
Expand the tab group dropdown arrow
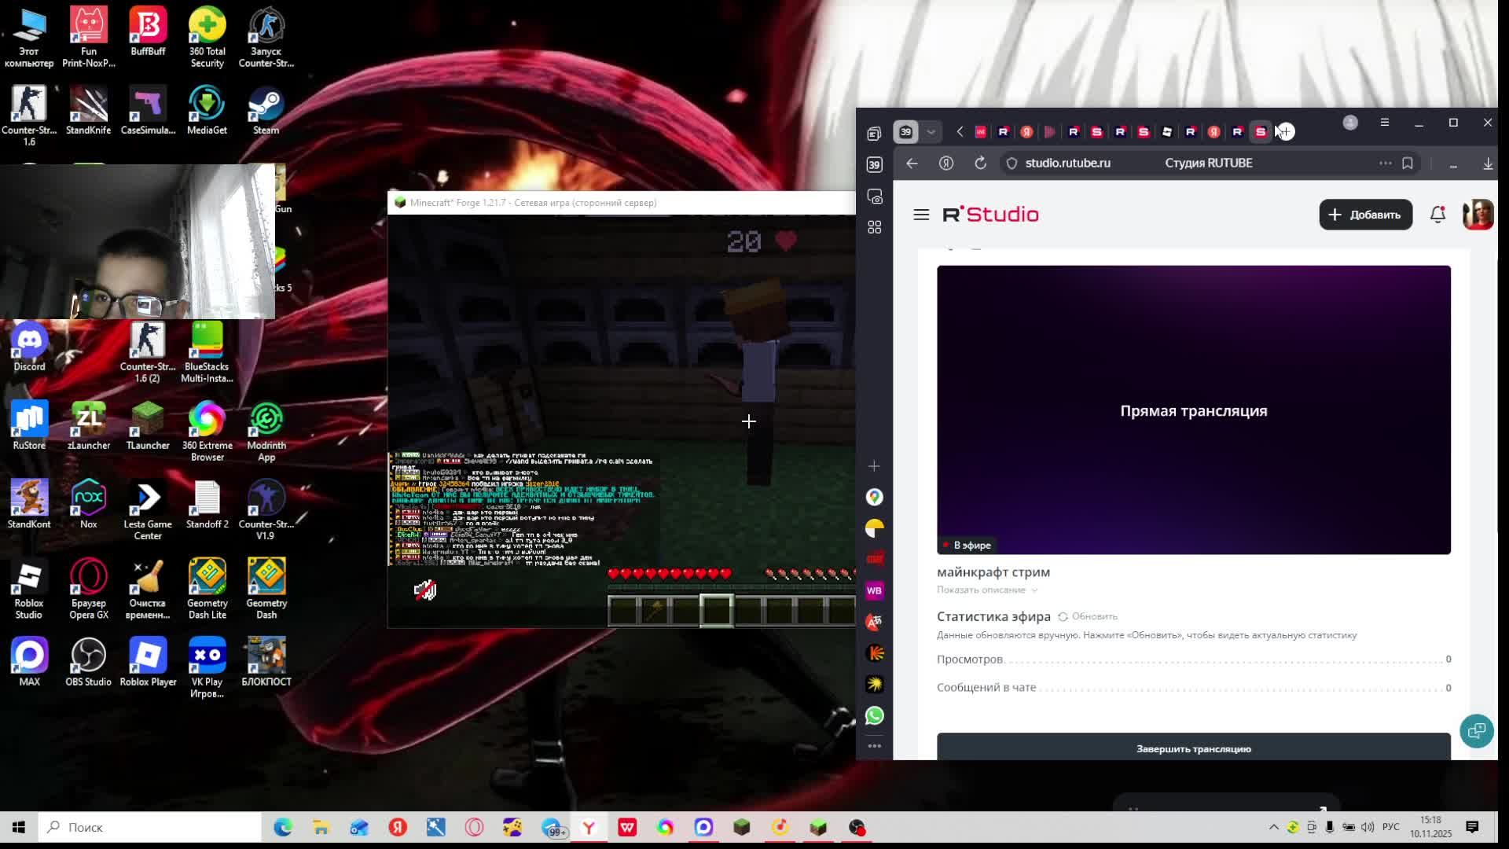[931, 132]
